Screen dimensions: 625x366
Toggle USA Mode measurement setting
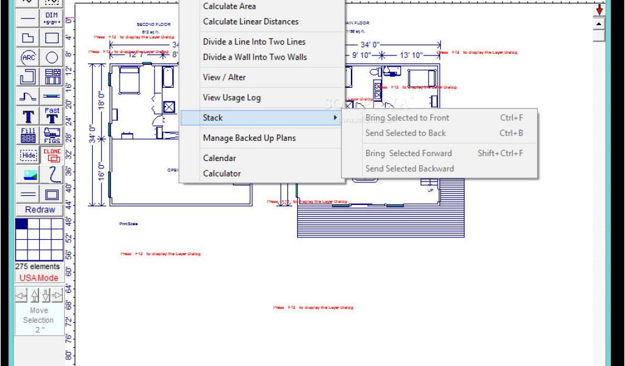point(39,278)
